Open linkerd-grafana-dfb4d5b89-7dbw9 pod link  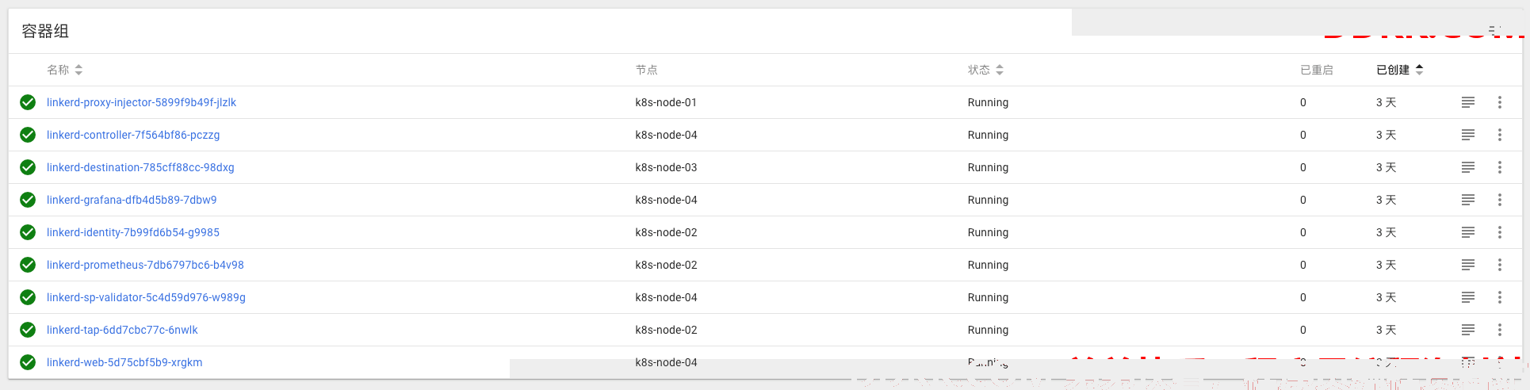(132, 200)
